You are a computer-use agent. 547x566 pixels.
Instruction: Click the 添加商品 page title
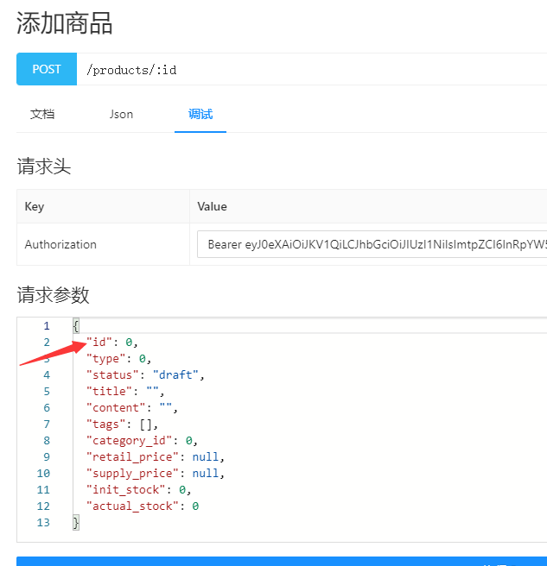pos(64,23)
